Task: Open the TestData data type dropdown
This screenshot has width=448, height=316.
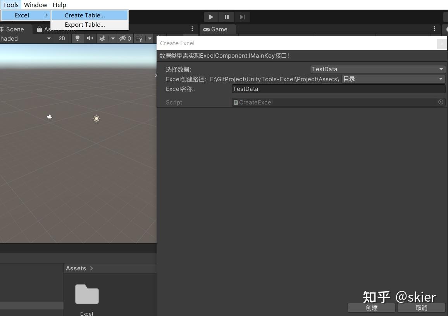Action: click(x=377, y=69)
